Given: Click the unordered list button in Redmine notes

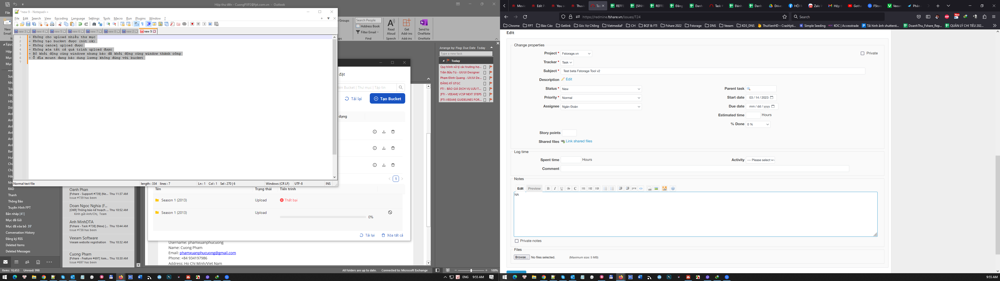Looking at the screenshot, I should [605, 189].
